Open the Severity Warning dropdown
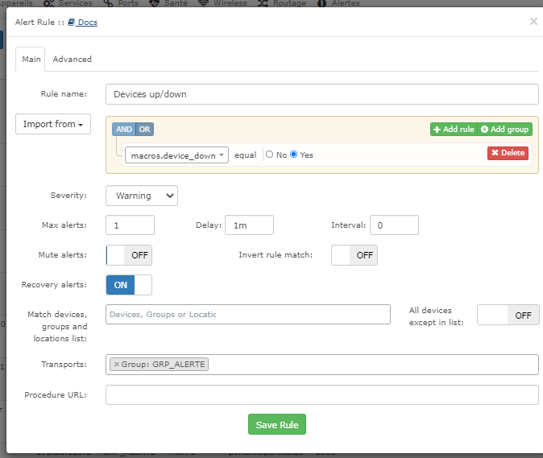543x458 pixels. 142,196
